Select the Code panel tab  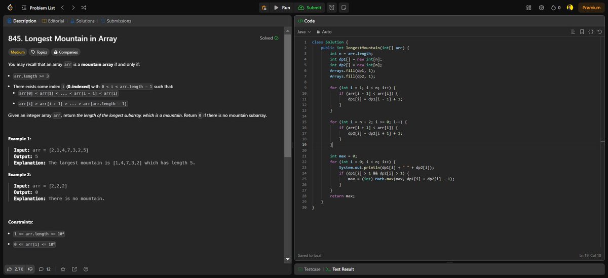(x=306, y=21)
